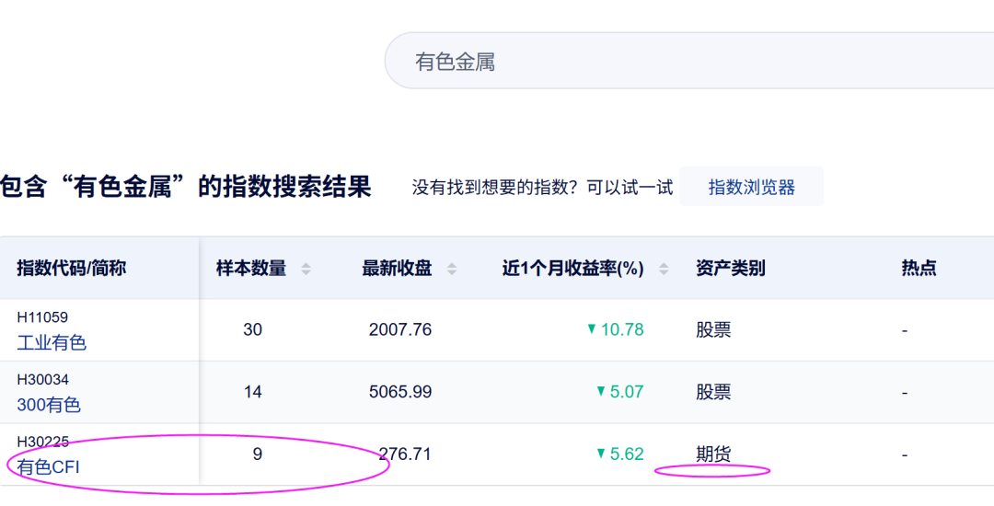Click the 2007.76 closing value
Viewport: 994px width, 506px height.
[400, 329]
